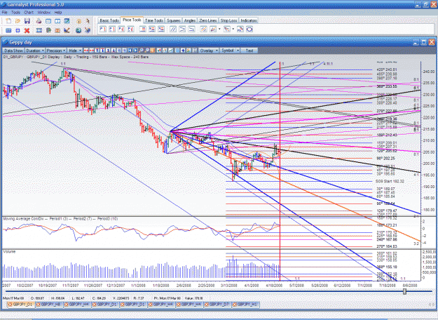Click the globe icon in the main toolbar
Viewport: 438px width, 320px height.
(x=78, y=30)
